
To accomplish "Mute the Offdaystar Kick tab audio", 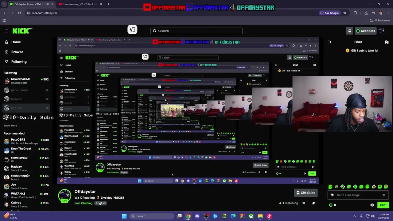I will point(47,4).
